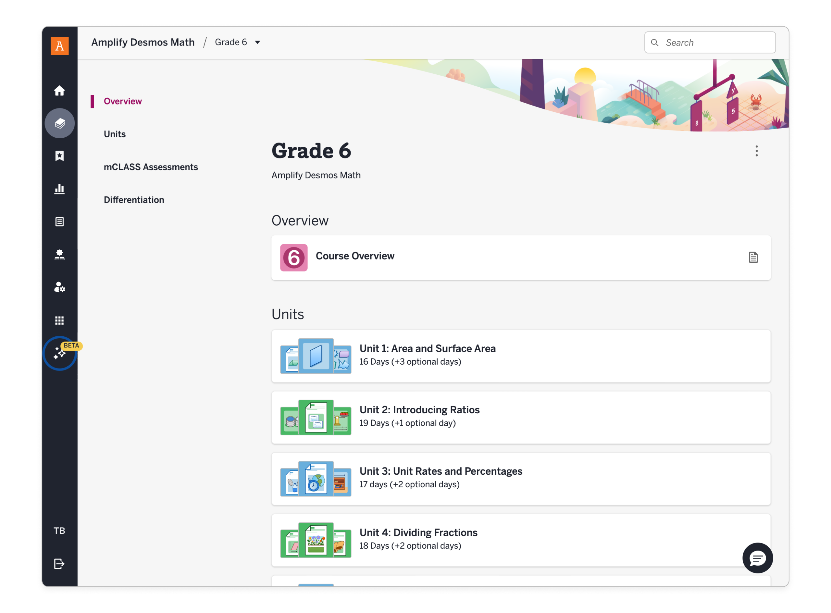Screen dimensions: 831x613
Task: Open the Course Overview card
Action: 522,258
